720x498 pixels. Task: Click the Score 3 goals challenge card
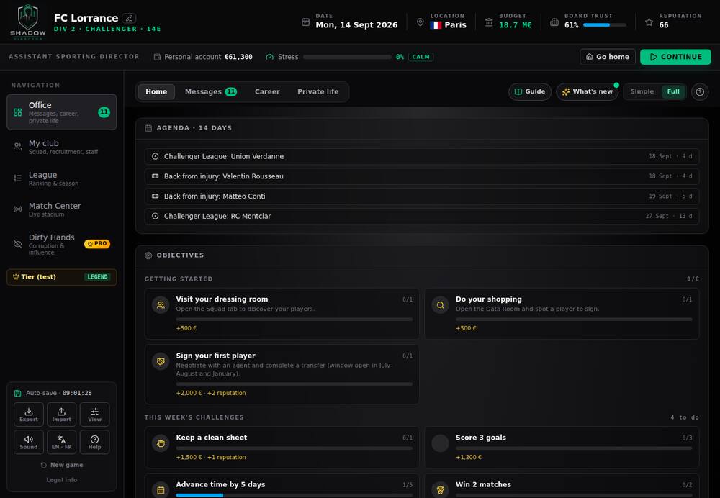click(562, 447)
